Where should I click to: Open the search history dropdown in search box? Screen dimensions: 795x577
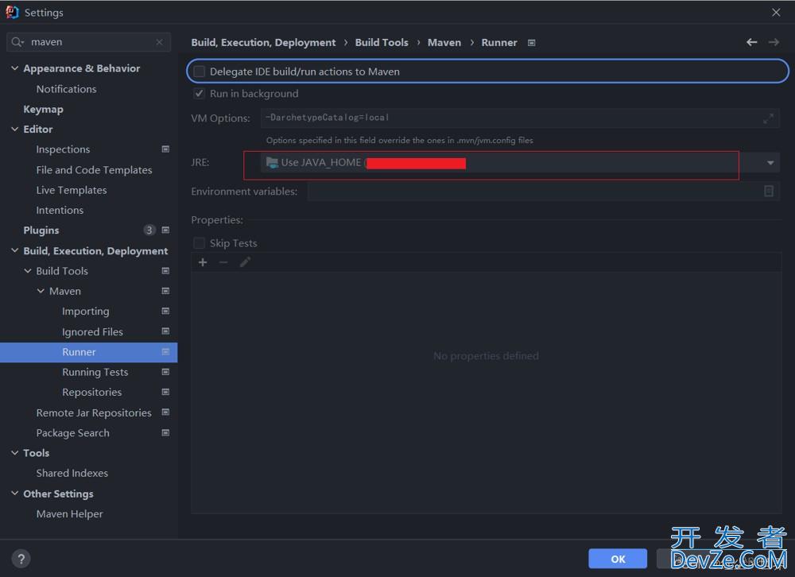[x=23, y=43]
